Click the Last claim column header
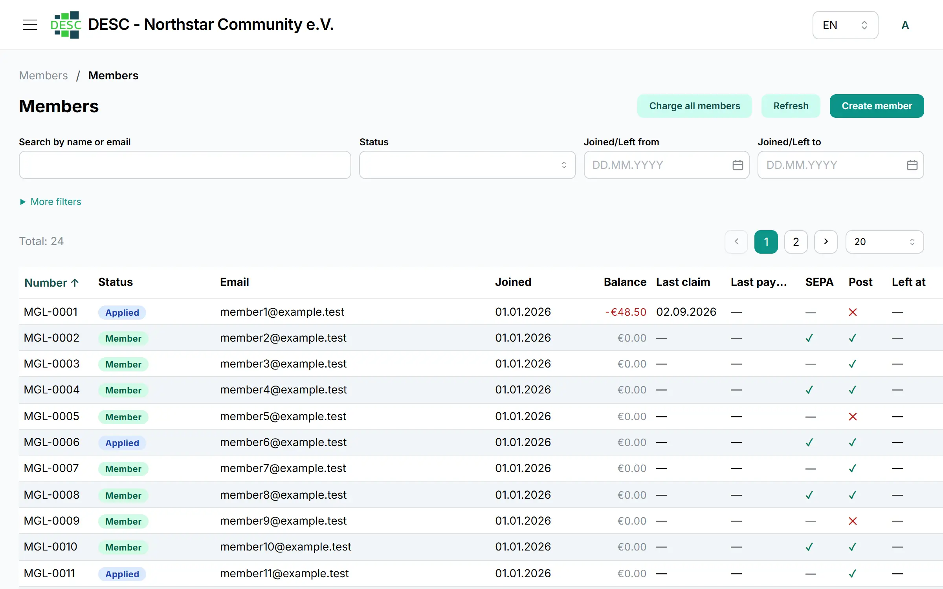Image resolution: width=943 pixels, height=589 pixels. point(683,282)
